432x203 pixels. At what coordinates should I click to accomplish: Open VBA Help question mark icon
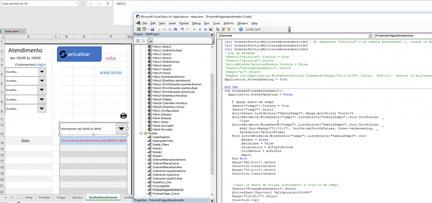(x=241, y=29)
